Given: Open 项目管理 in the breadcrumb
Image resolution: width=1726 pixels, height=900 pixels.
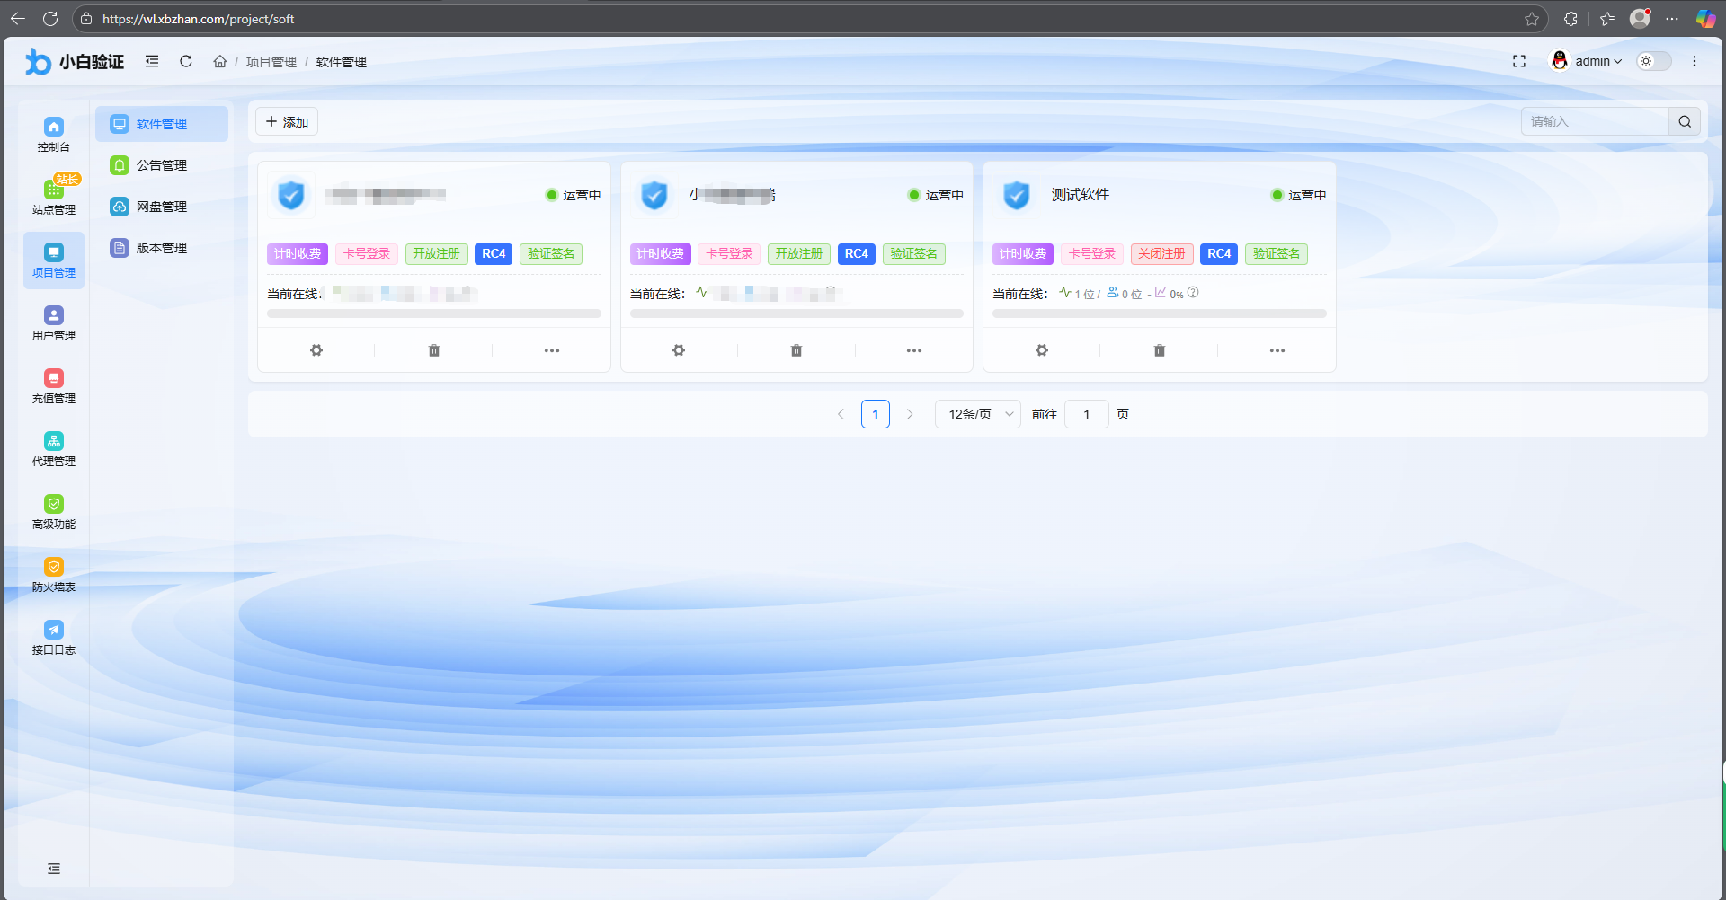Looking at the screenshot, I should point(271,62).
